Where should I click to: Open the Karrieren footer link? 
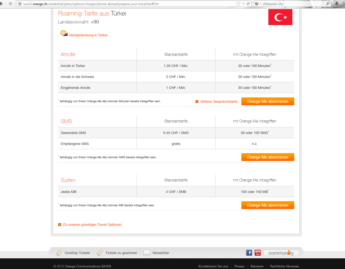(257, 266)
